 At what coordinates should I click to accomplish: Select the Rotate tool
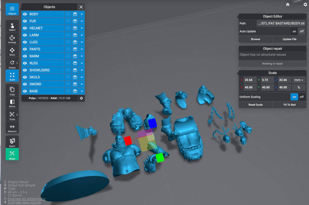(x=12, y=63)
